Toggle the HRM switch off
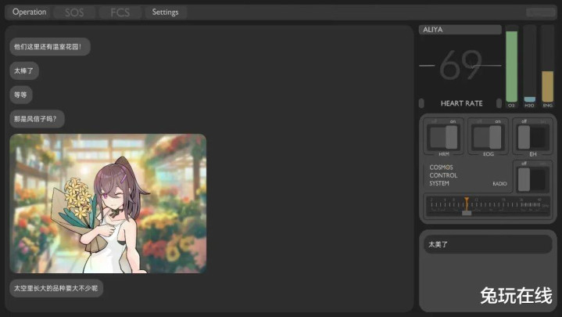Screen dimensions: 562x317 444,137
